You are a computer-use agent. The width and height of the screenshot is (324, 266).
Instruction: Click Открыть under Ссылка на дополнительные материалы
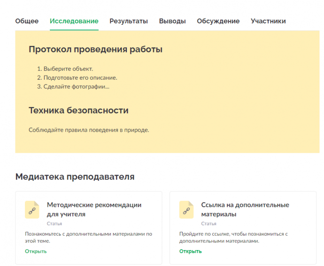tap(190, 251)
